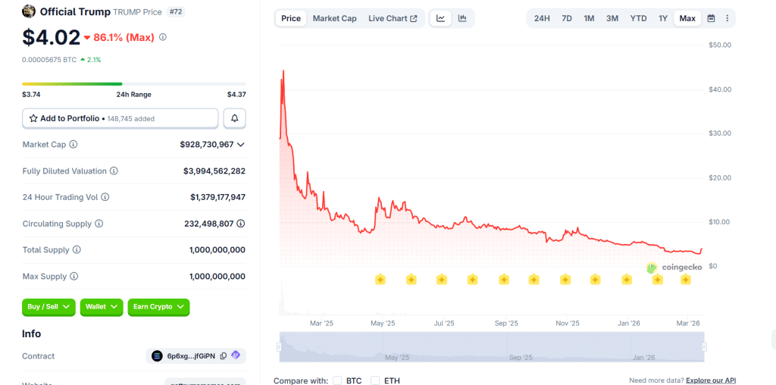Click the line chart view icon
Viewport: 776px width, 385px height.
point(440,18)
